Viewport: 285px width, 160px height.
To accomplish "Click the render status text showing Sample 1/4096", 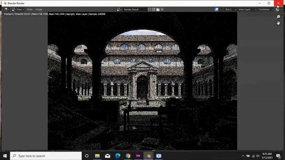I will [54, 14].
